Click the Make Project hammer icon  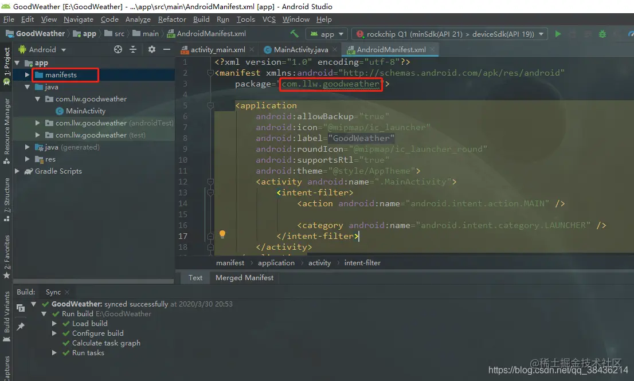(295, 34)
